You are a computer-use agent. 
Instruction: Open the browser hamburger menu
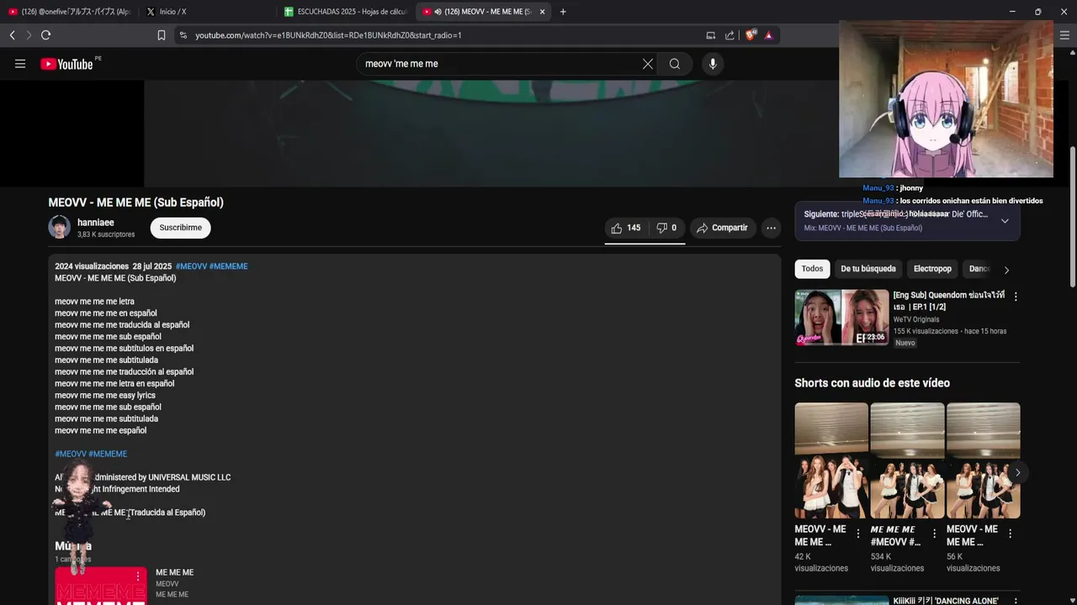(1064, 35)
